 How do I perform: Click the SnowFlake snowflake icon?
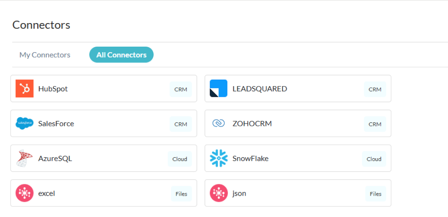218,158
